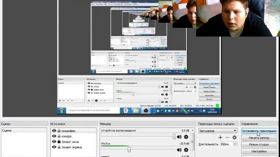Open the file explorer icon in the previewed taskbar

(136, 111)
